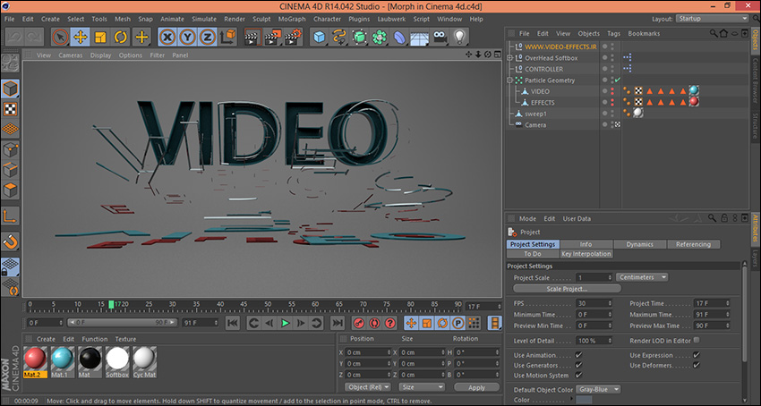Click the Scale Project... button
This screenshot has width=761, height=406.
click(567, 289)
